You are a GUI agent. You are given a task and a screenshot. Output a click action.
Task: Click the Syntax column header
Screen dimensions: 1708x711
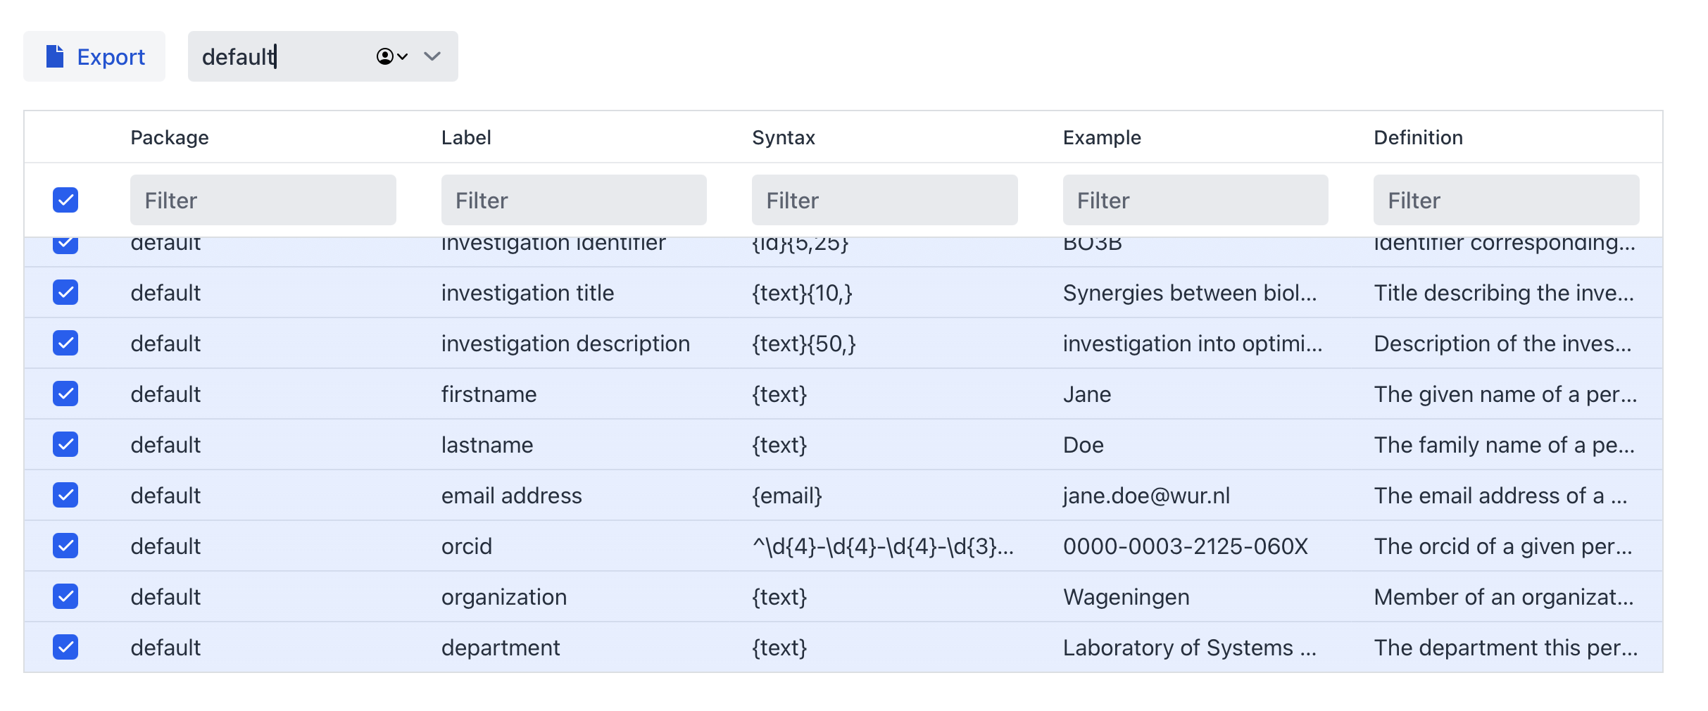783,137
